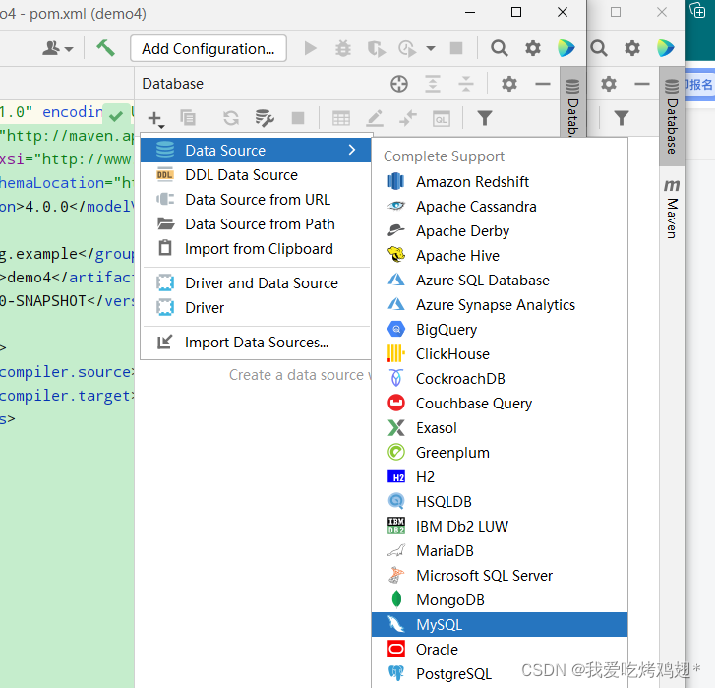Open Search Everywhere in front window
The height and width of the screenshot is (688, 715).
point(500,48)
